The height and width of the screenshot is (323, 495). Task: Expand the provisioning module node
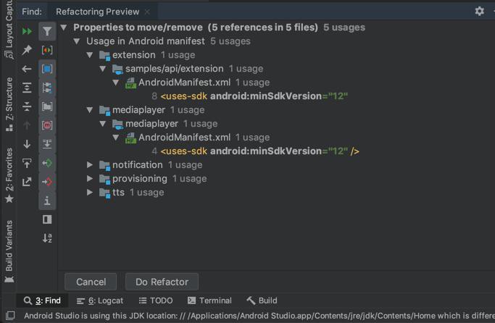click(90, 179)
